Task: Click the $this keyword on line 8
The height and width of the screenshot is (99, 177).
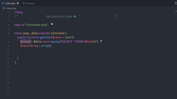Action: (38, 42)
